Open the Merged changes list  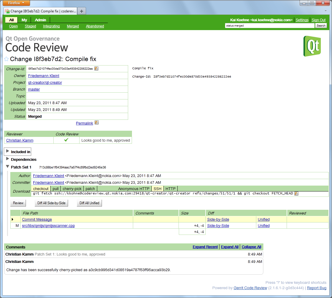(x=73, y=26)
